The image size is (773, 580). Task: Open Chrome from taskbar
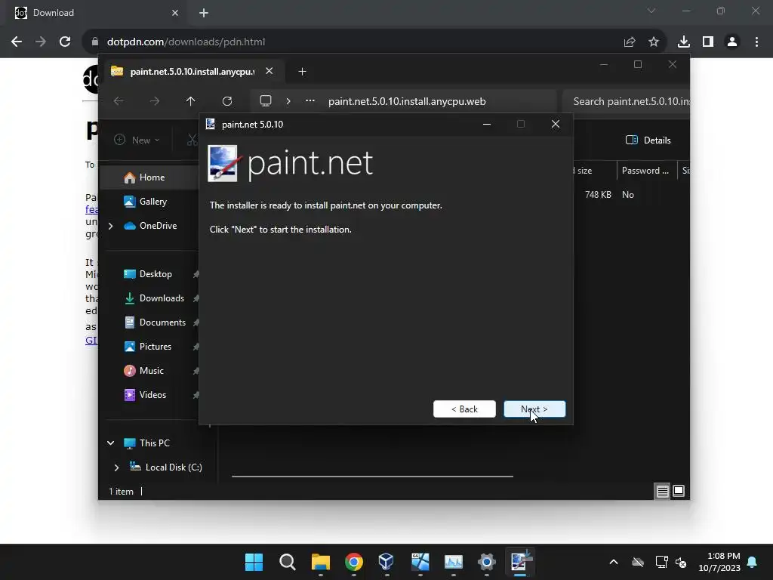[353, 562]
